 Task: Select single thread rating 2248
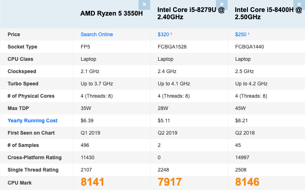[x=163, y=170]
